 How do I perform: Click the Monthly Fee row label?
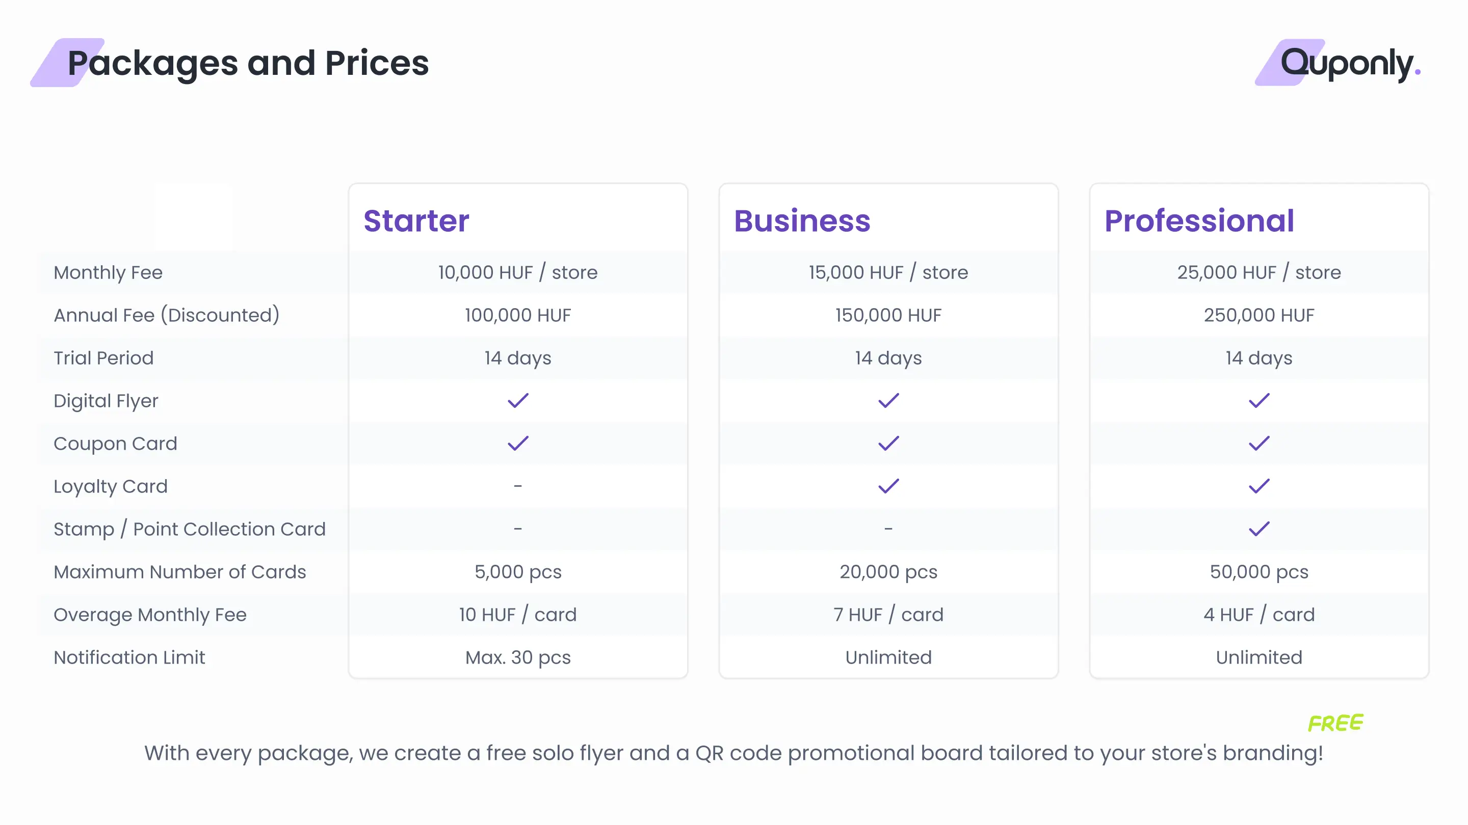(108, 272)
